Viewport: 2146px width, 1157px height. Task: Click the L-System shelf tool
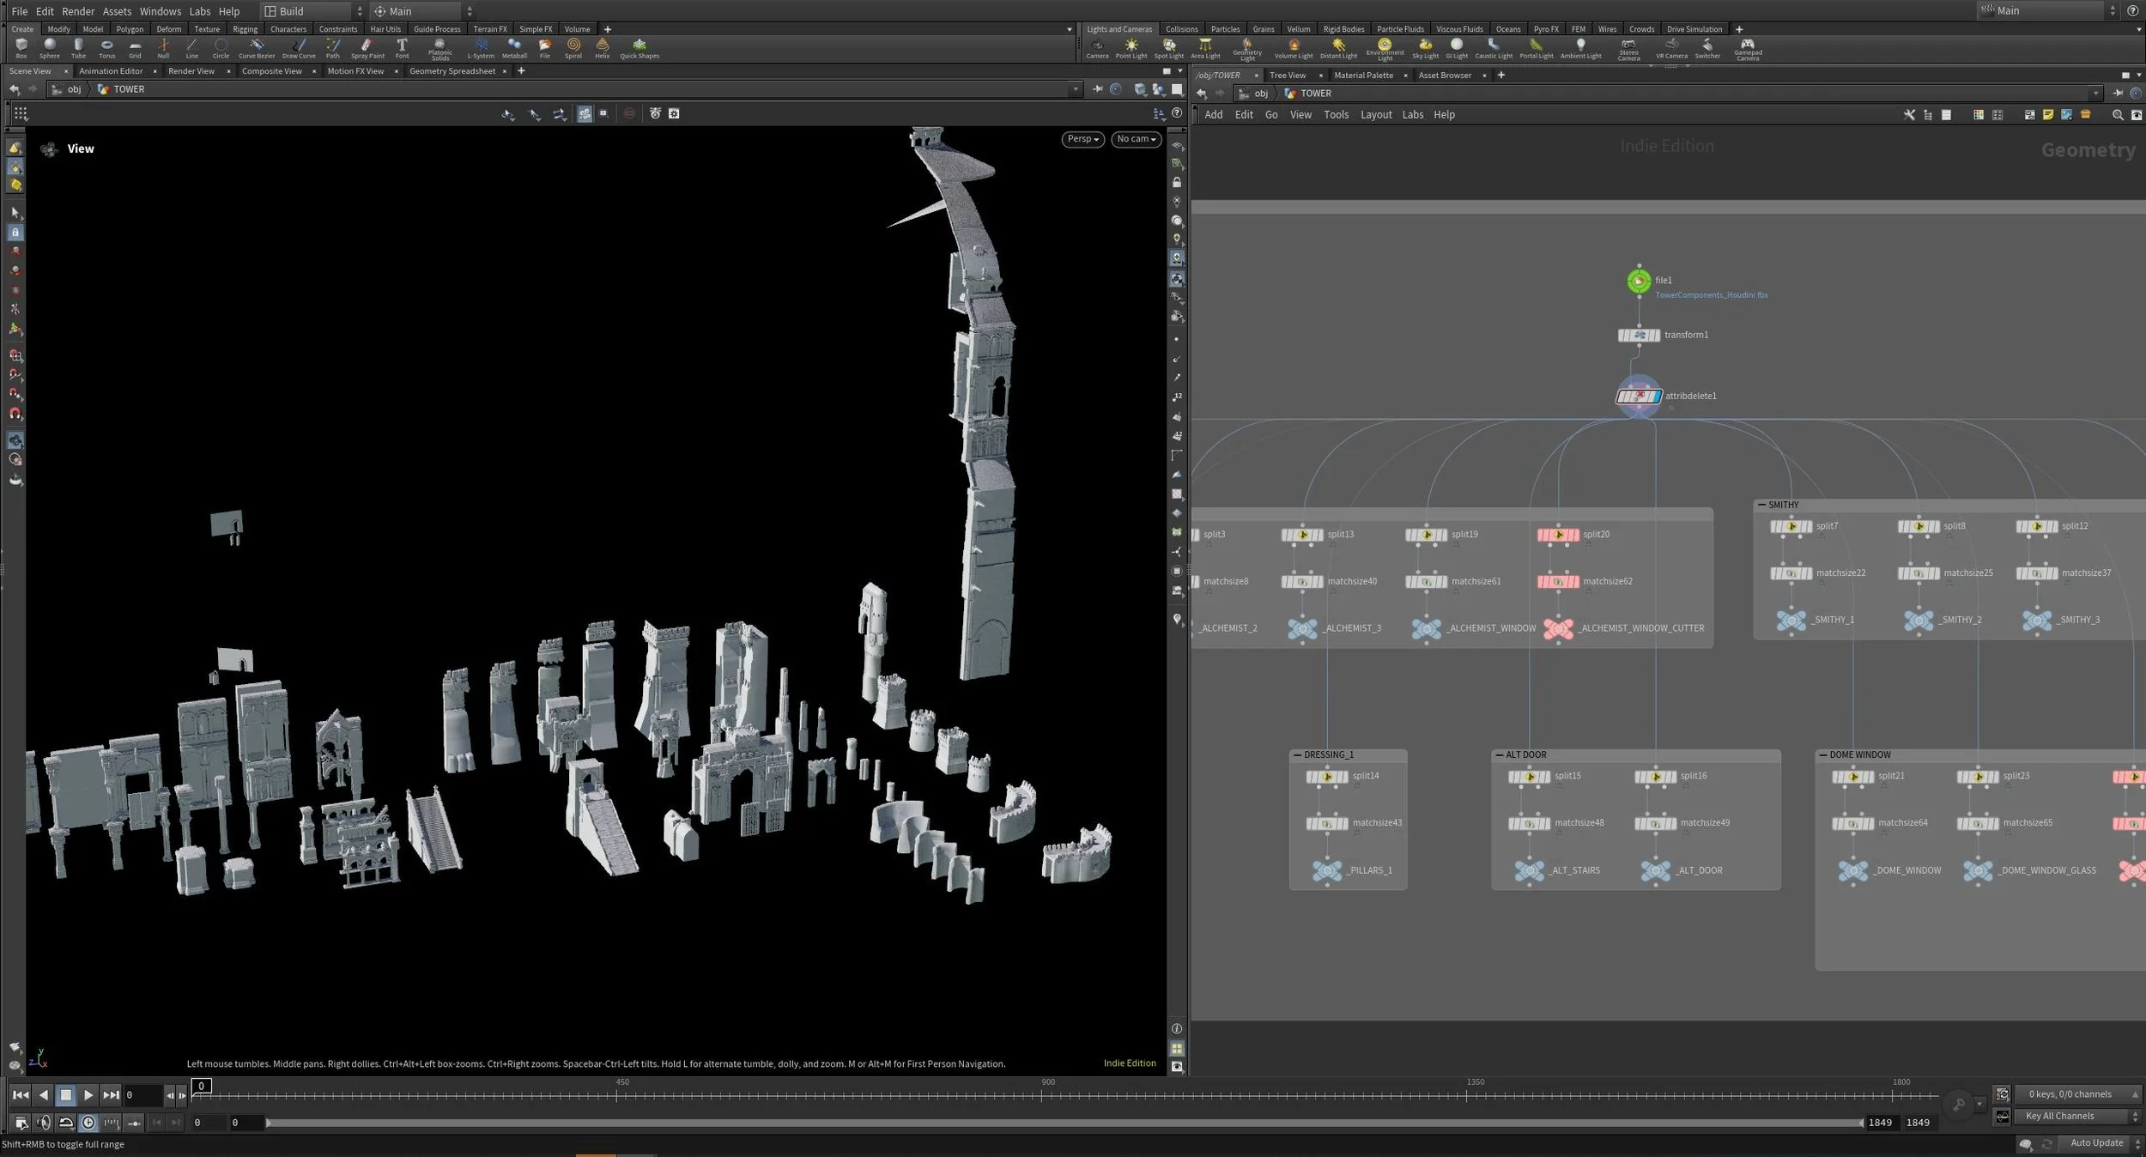pos(481,47)
